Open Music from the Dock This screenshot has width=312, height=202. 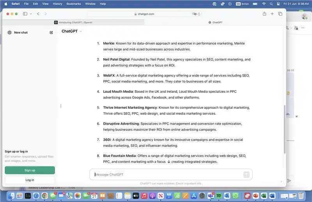pyautogui.click(x=144, y=196)
